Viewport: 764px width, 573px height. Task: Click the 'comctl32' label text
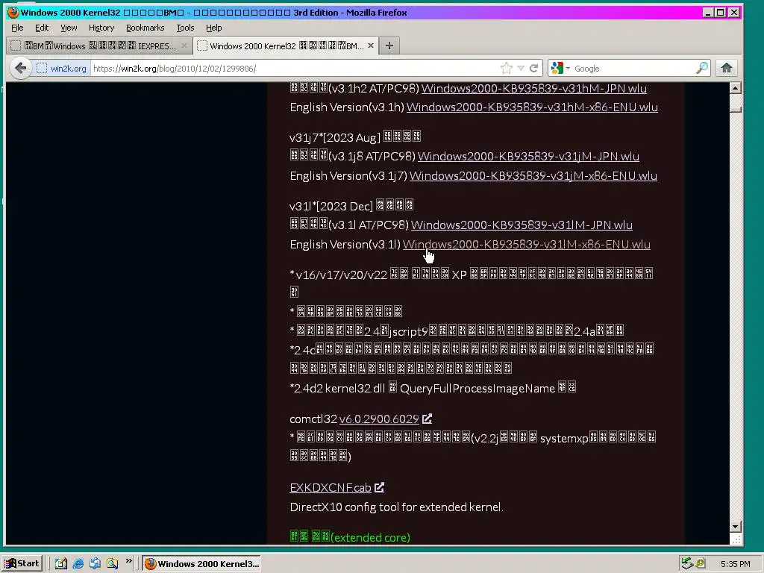[x=313, y=419]
